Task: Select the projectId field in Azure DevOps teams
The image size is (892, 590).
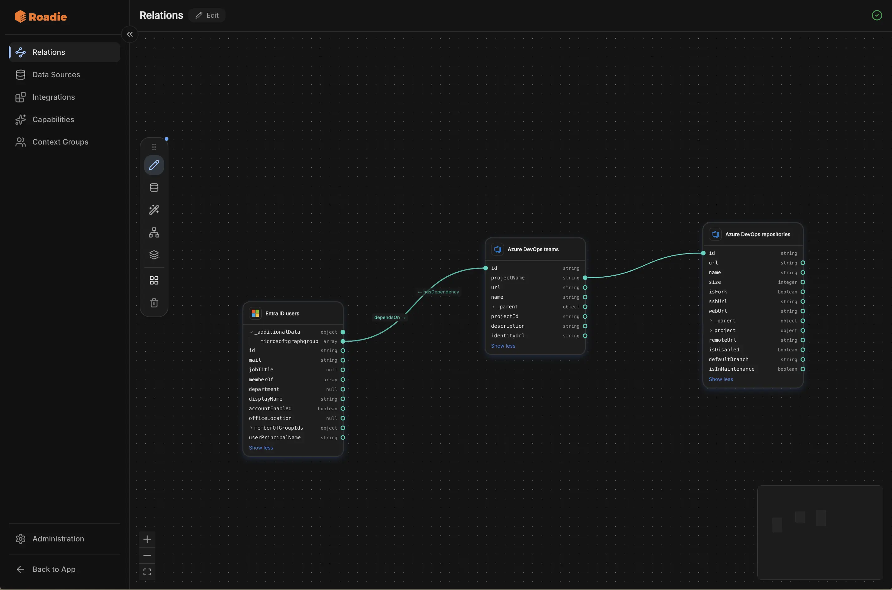Action: (535, 316)
